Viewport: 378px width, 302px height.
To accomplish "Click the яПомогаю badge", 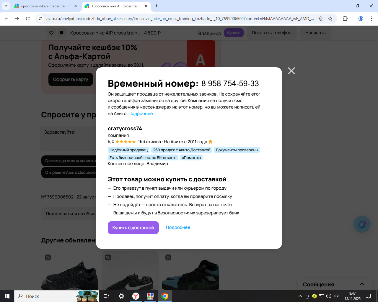I will click(191, 157).
